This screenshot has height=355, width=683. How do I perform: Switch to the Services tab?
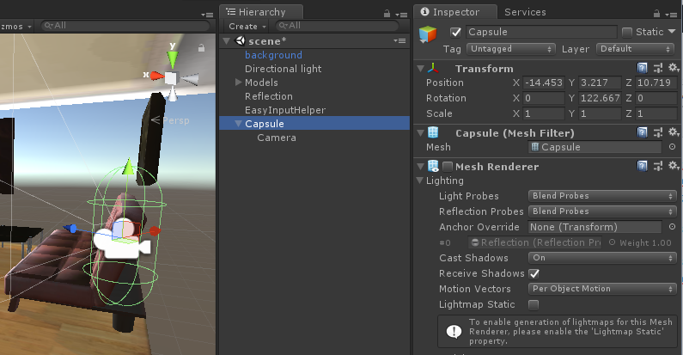pos(524,12)
